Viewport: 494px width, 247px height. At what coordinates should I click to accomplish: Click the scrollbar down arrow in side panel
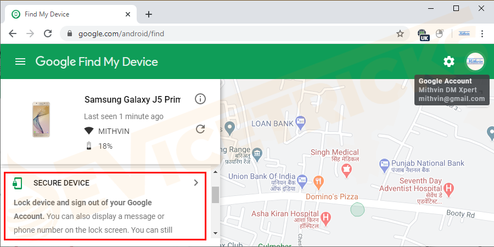pos(216,233)
